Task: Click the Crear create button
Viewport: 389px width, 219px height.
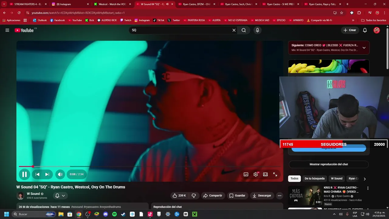Action: (x=349, y=30)
